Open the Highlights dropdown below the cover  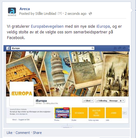click(67, 127)
